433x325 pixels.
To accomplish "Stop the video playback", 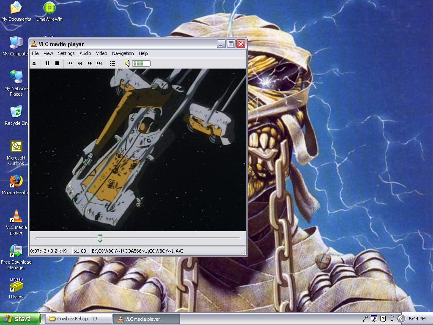I will pyautogui.click(x=57, y=63).
